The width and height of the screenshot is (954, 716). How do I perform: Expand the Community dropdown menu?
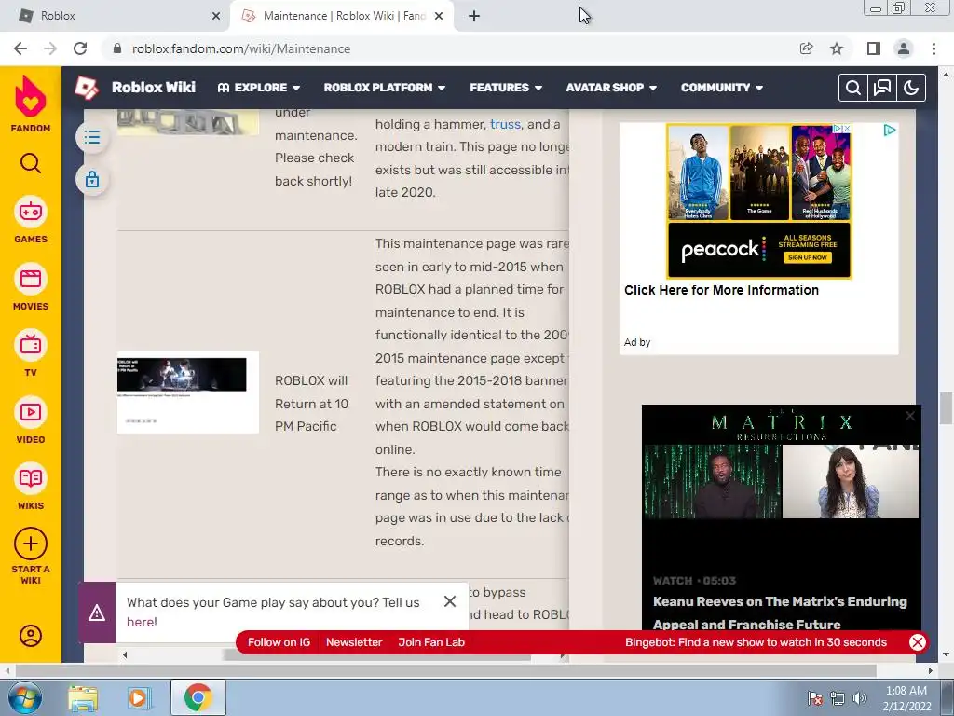[x=722, y=88]
